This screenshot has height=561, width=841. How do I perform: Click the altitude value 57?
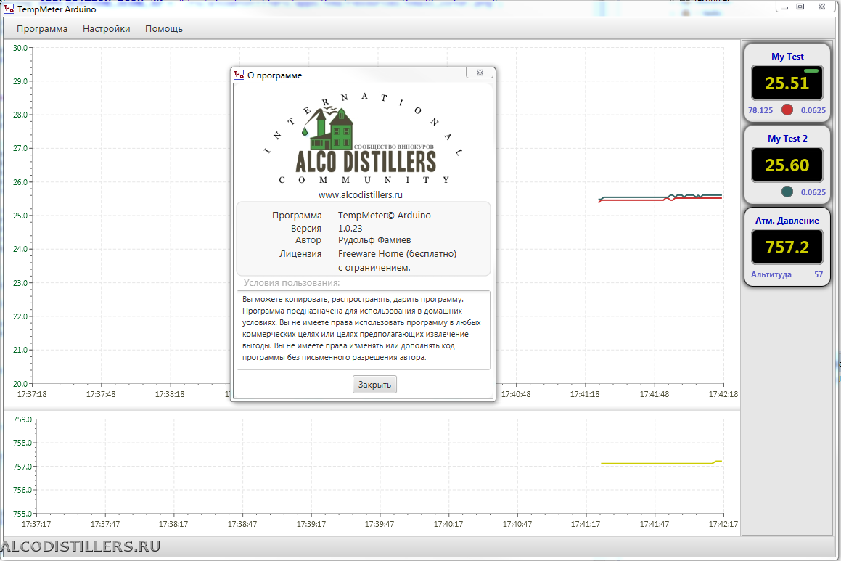click(819, 274)
